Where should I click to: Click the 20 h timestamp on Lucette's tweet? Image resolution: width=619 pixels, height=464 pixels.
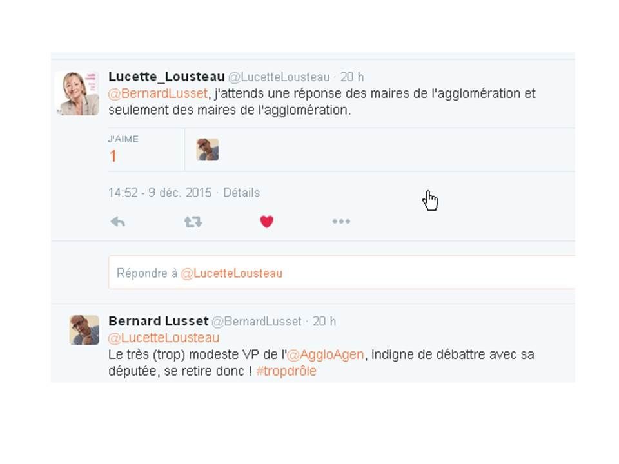click(x=352, y=77)
